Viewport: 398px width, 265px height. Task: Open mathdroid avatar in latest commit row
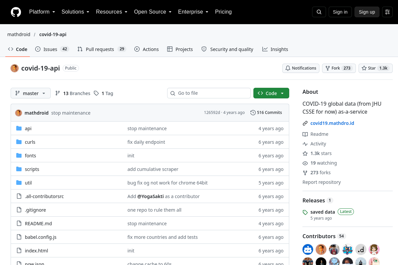click(19, 113)
